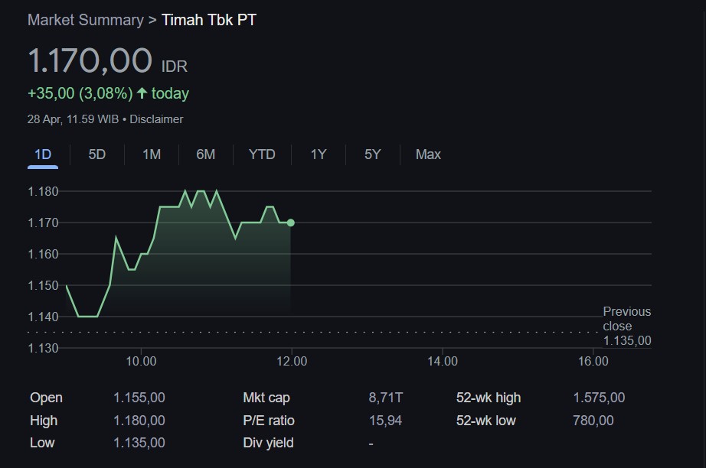Click the green up arrow icon
Screen dimensions: 706x468
pyautogui.click(x=142, y=93)
